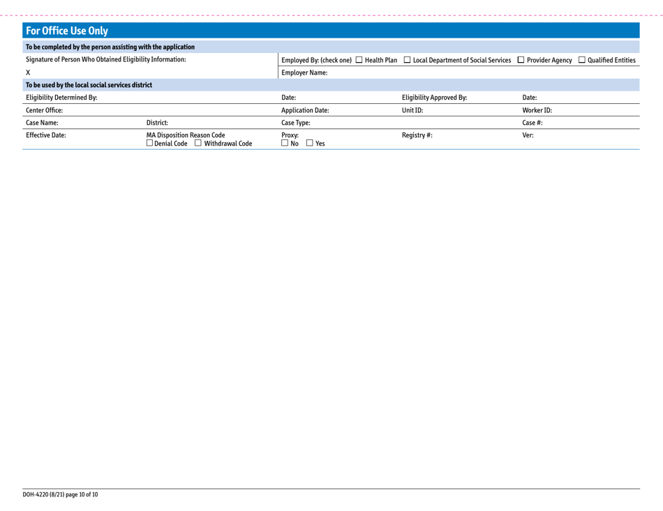663x511 pixels.
Task: Click the signature line after the X
Action: point(140,74)
